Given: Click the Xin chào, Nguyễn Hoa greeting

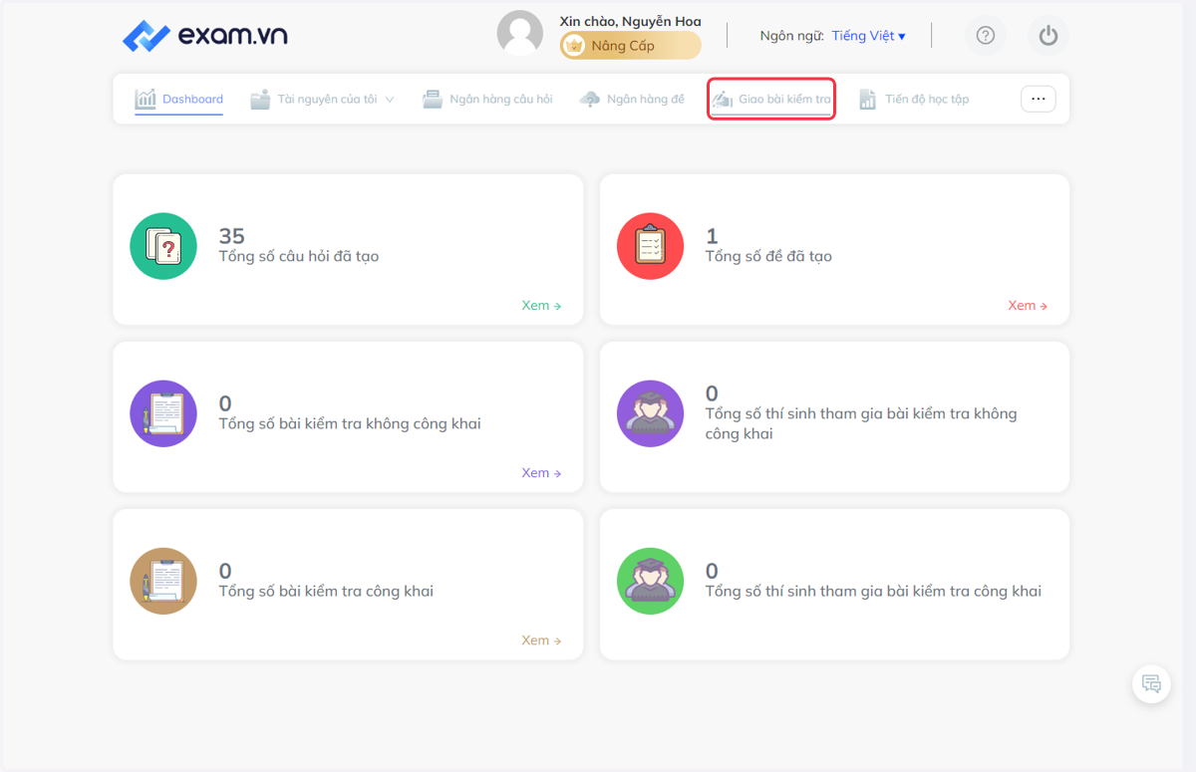Looking at the screenshot, I should [x=630, y=21].
